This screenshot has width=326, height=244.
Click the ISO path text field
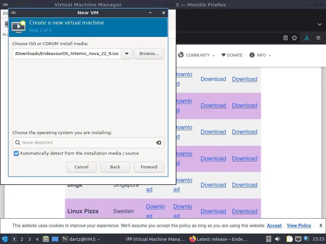(67, 54)
